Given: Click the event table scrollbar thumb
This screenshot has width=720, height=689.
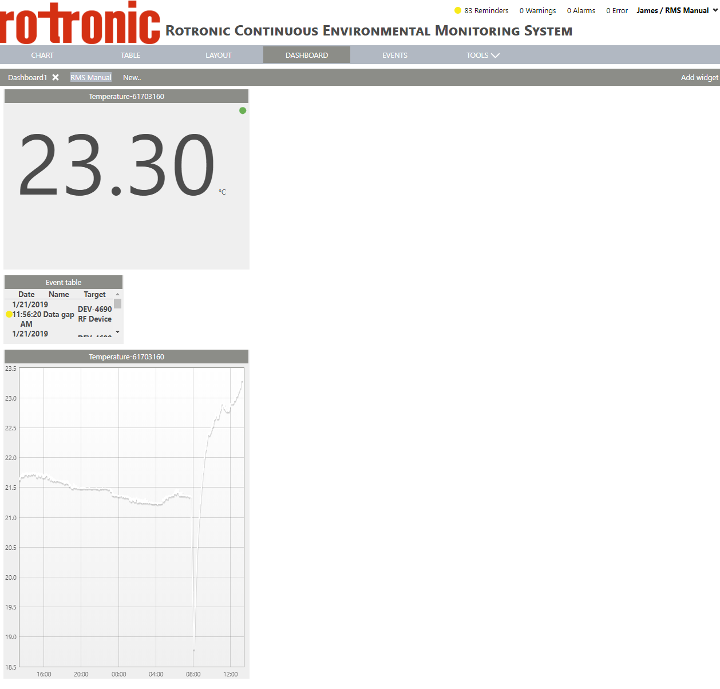Looking at the screenshot, I should pyautogui.click(x=118, y=303).
